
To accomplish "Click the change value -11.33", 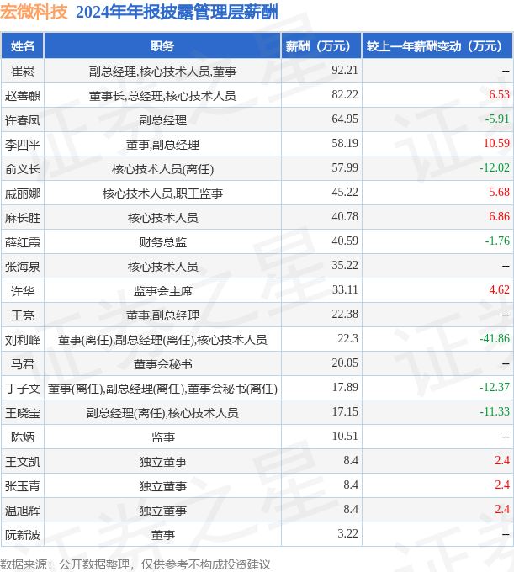I will coord(494,412).
